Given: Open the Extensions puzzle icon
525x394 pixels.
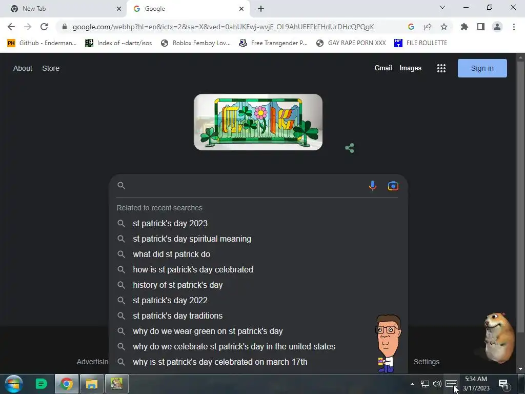Looking at the screenshot, I should (x=465, y=27).
